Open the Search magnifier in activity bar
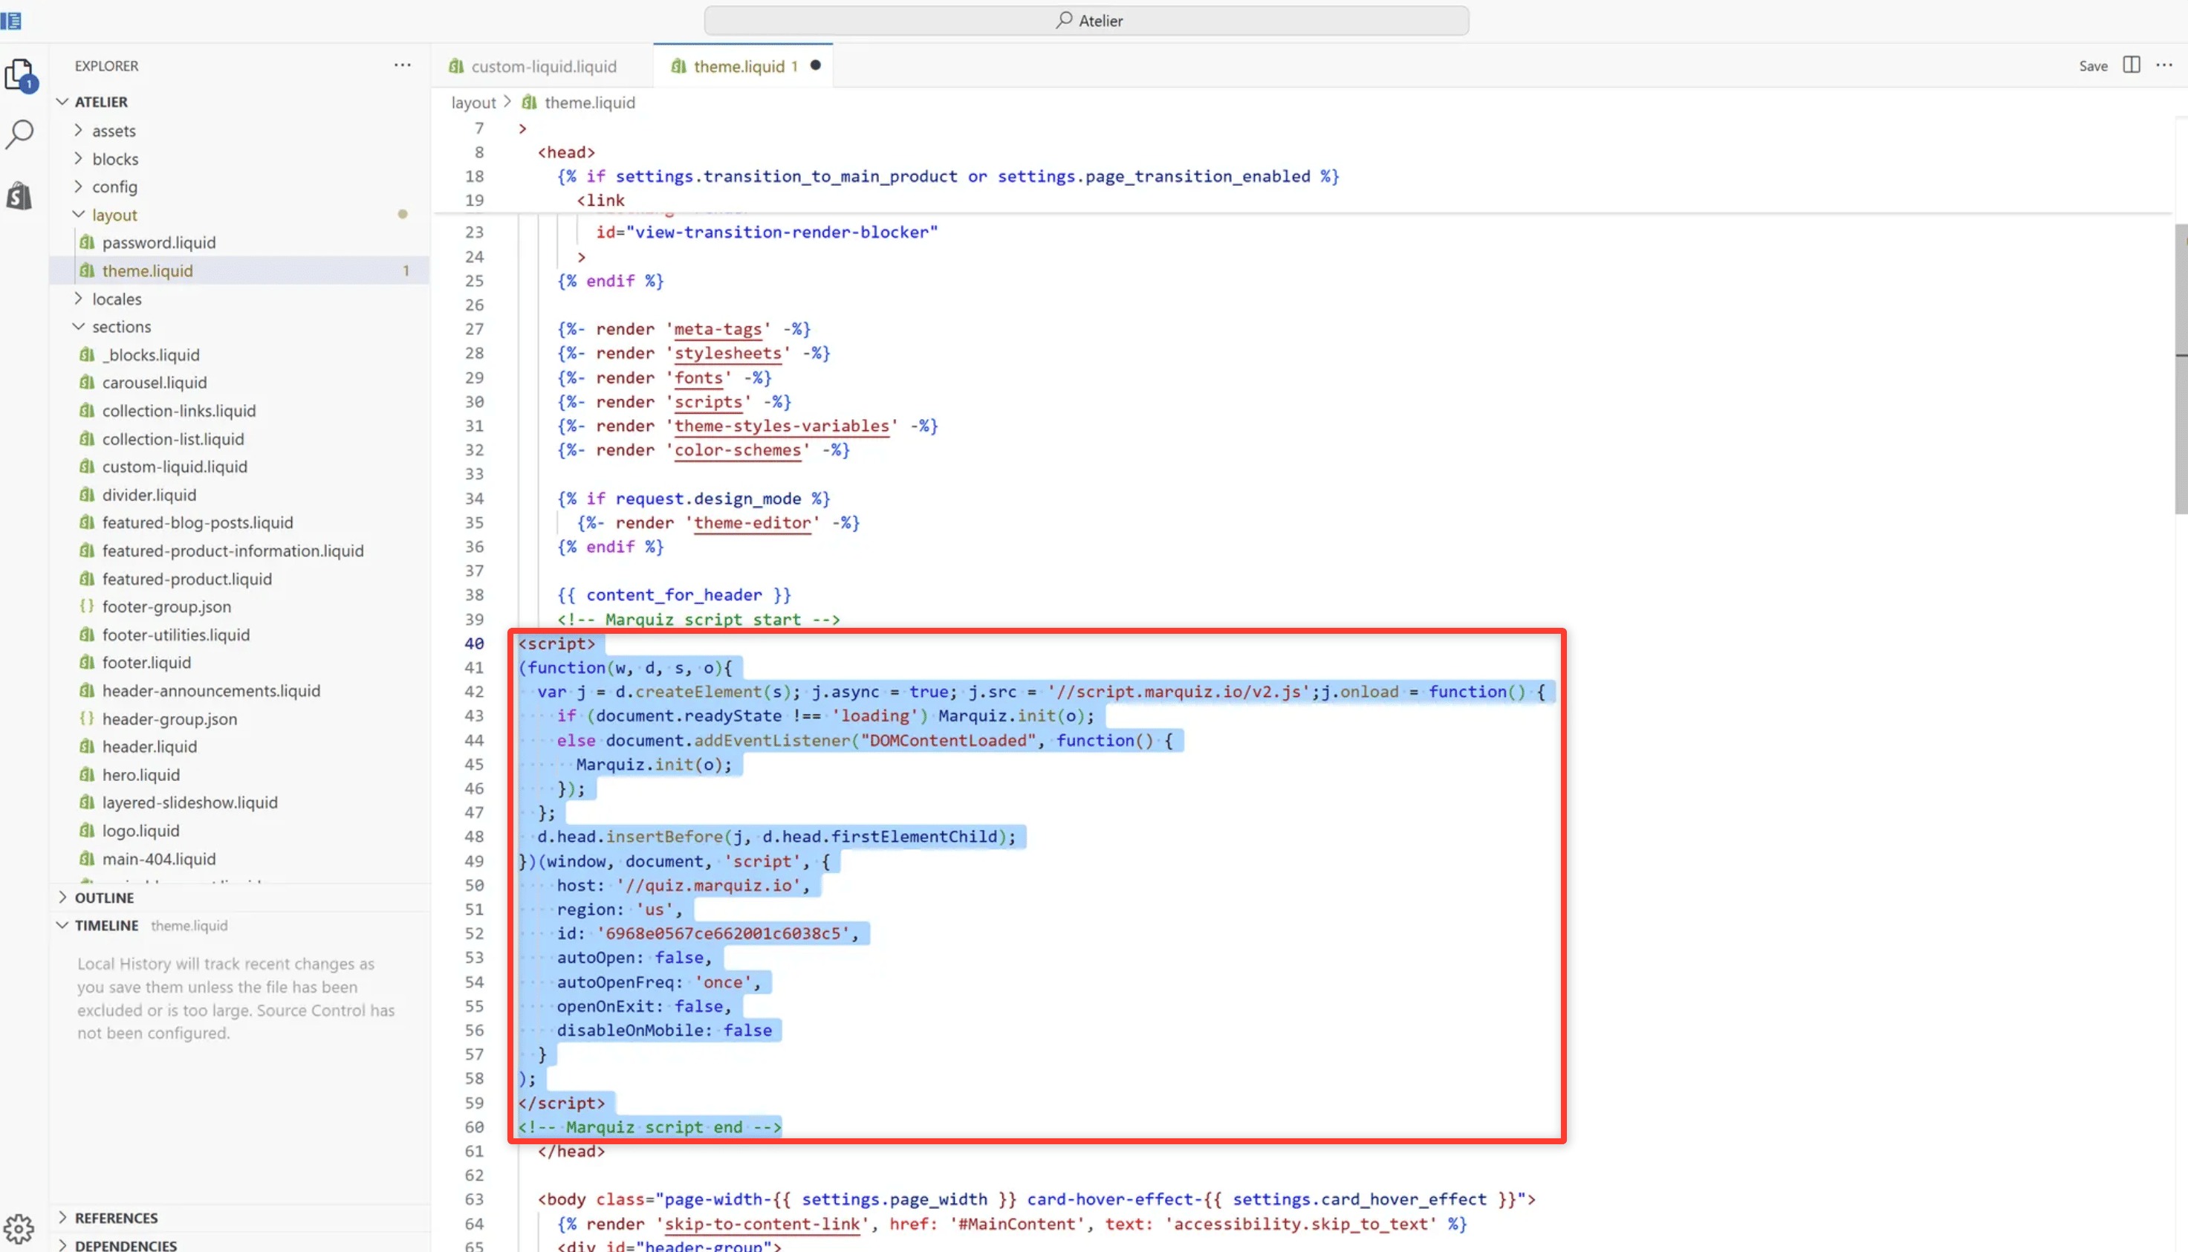 [x=19, y=133]
